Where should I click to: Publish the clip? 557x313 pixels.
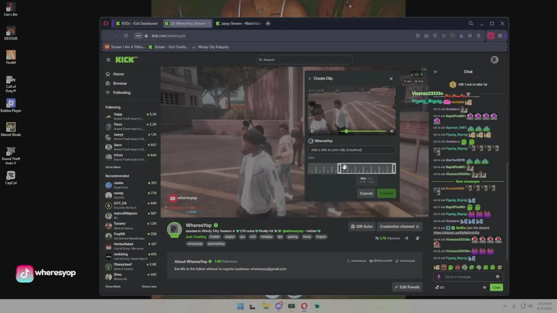(x=386, y=193)
